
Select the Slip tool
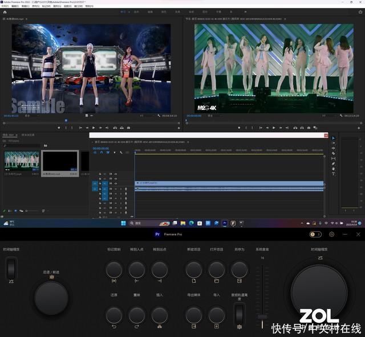click(x=333, y=158)
